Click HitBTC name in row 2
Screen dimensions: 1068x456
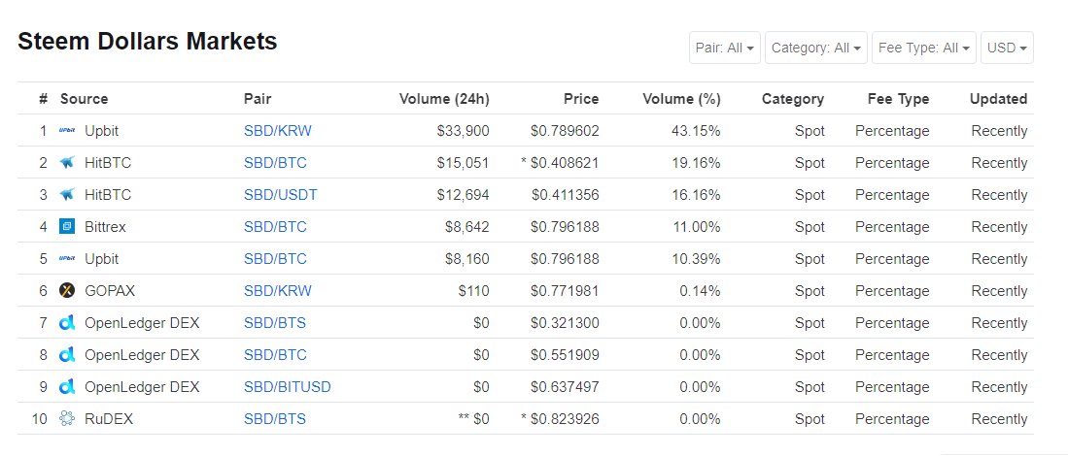click(x=108, y=162)
